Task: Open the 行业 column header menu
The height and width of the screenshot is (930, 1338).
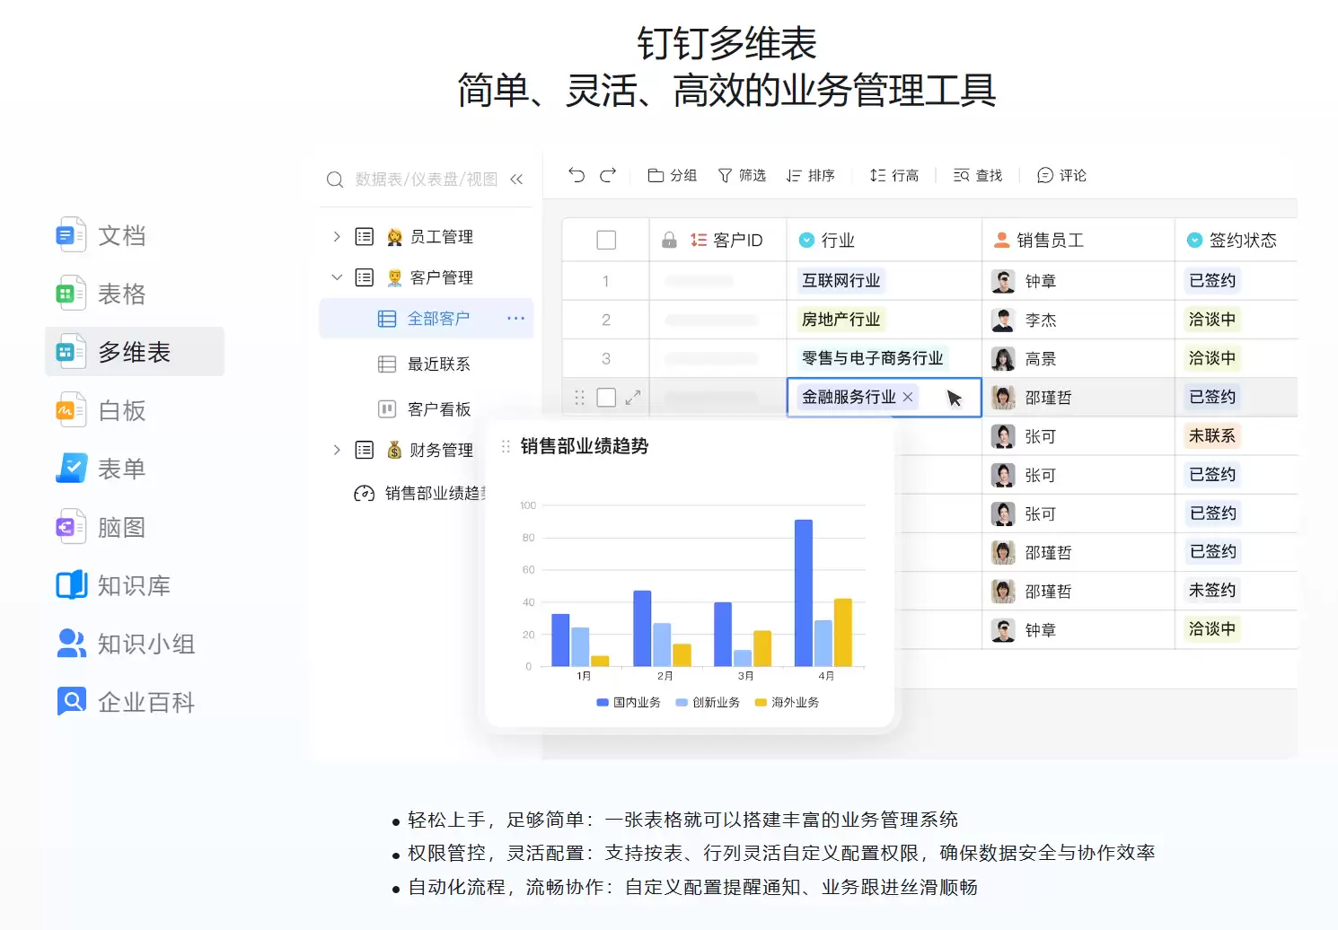Action: [x=884, y=240]
